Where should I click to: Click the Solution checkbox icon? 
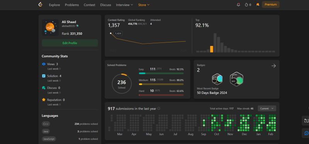[x=44, y=76]
